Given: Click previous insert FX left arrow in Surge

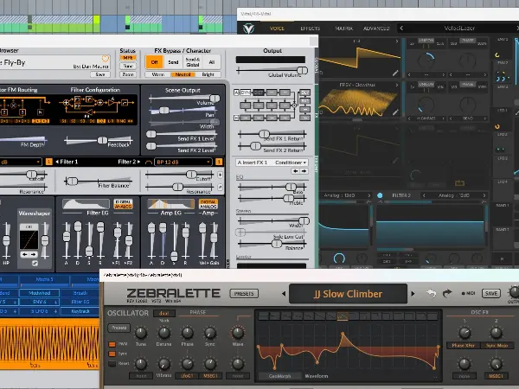Looking at the screenshot, I should pyautogui.click(x=295, y=171).
